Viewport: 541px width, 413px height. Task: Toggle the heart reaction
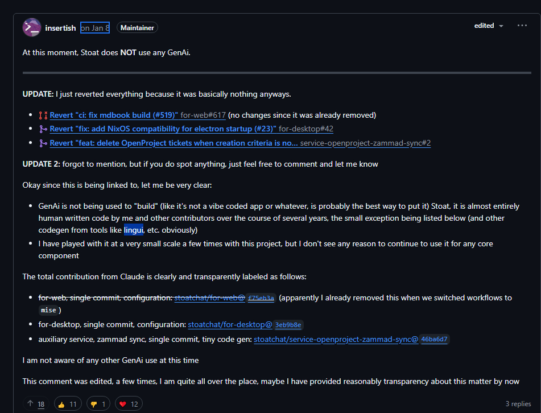129,404
